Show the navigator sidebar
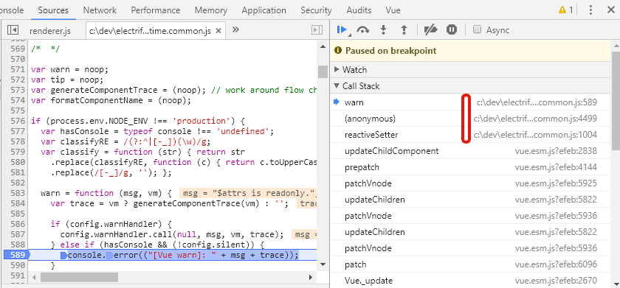This screenshot has height=288, width=620. pyautogui.click(x=13, y=30)
